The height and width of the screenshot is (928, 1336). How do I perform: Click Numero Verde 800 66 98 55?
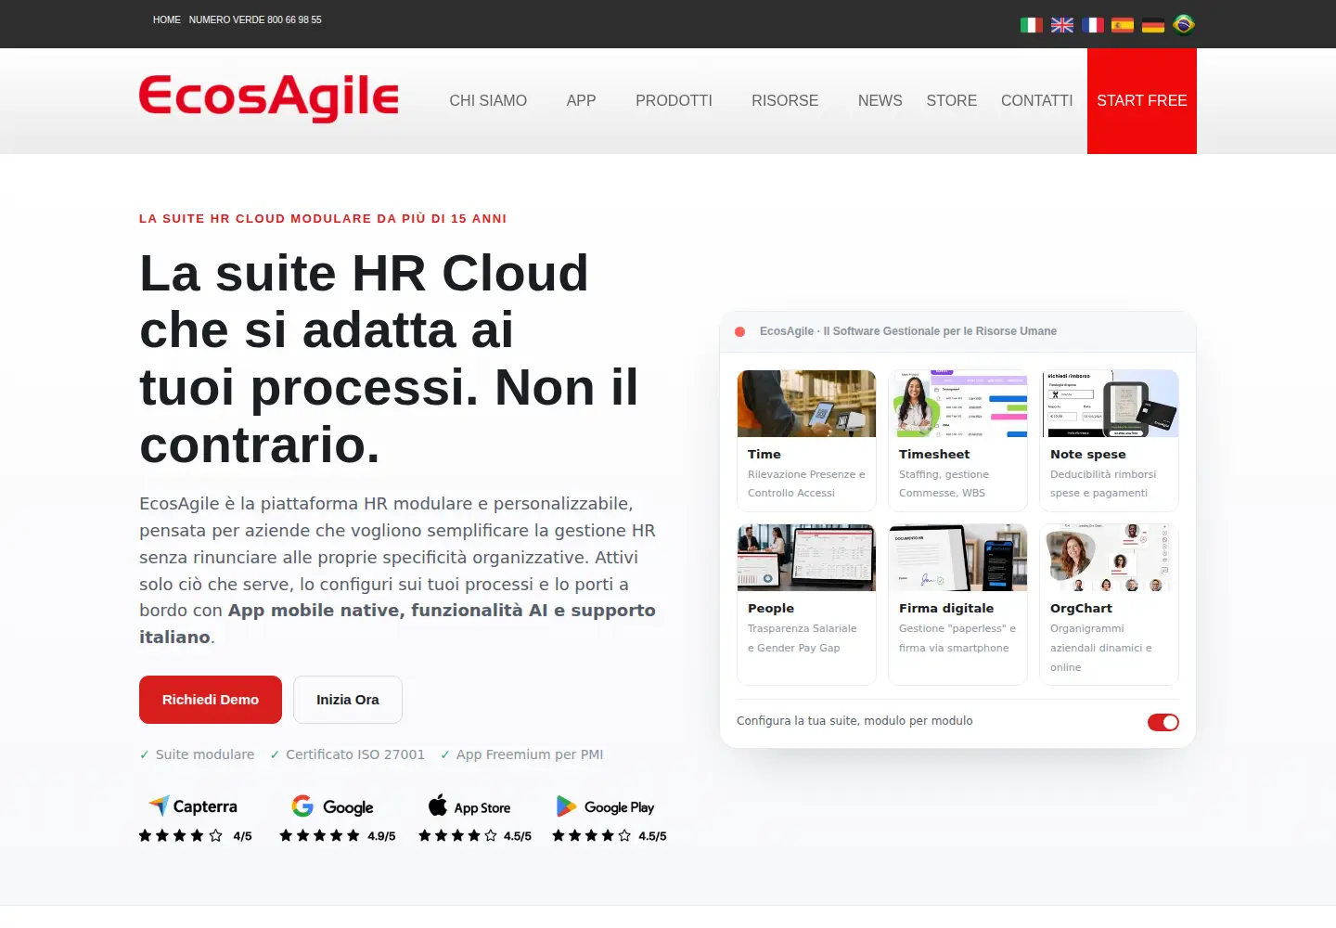(255, 19)
